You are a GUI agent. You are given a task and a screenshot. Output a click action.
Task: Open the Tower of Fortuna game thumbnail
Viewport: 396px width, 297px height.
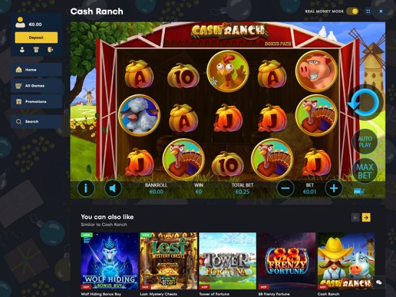(228, 261)
